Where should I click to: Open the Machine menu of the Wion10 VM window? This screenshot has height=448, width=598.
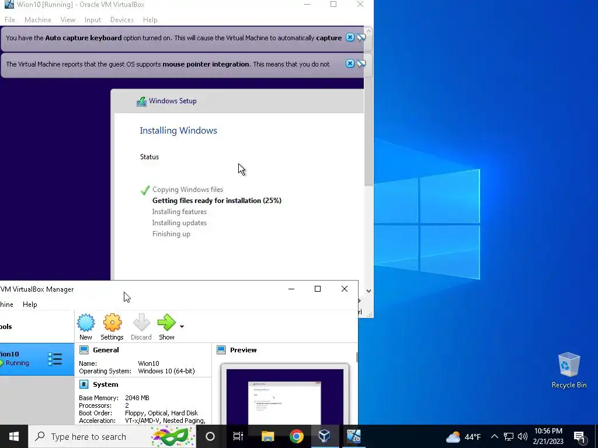[x=38, y=20]
